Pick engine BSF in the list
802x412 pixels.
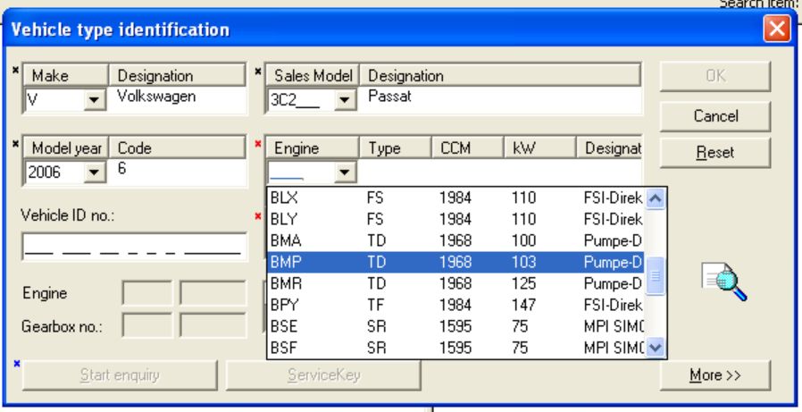pos(455,348)
